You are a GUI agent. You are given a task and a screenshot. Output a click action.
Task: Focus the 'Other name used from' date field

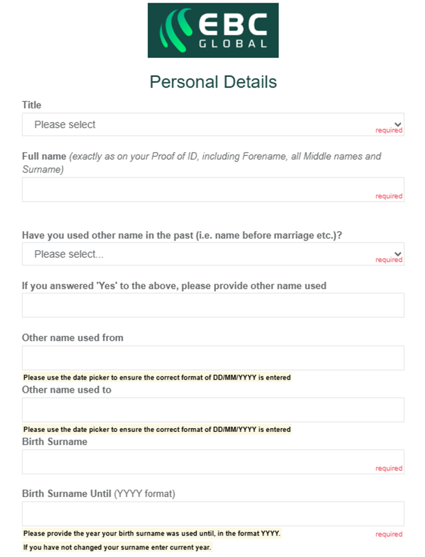(x=213, y=357)
